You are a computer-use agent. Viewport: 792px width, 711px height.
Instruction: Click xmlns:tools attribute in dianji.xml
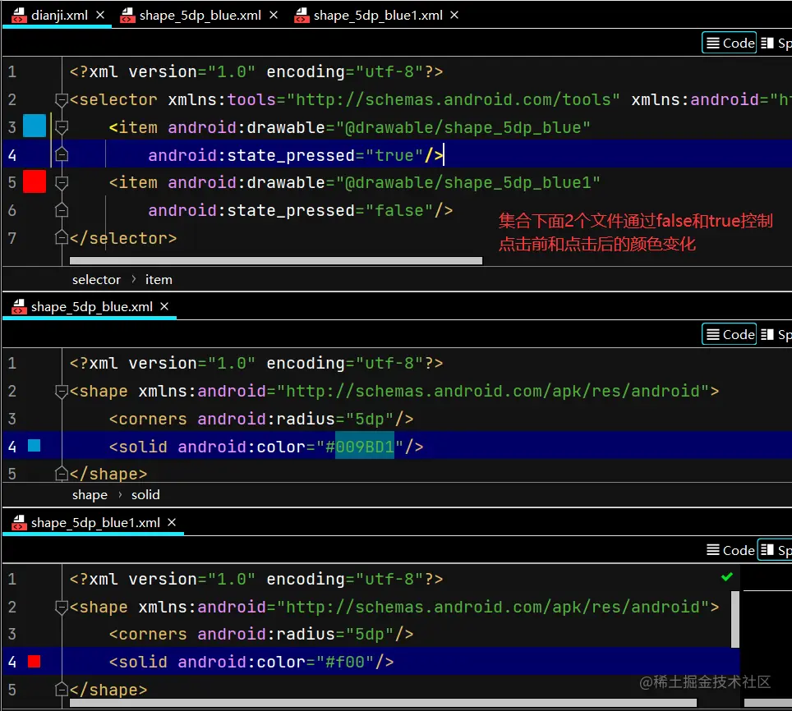(394, 100)
